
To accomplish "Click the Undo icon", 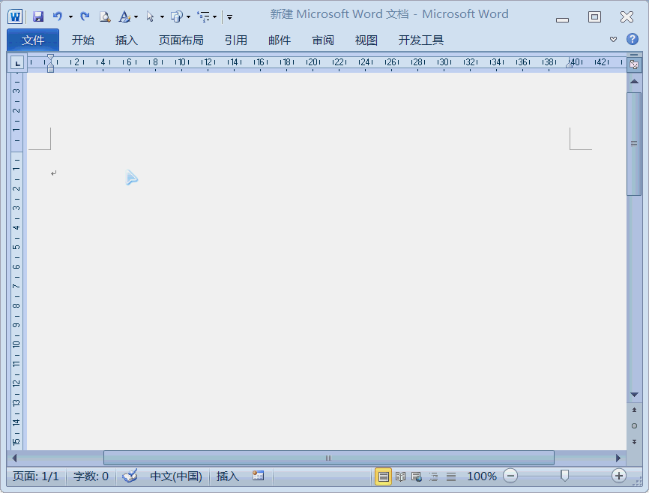I will pyautogui.click(x=58, y=16).
